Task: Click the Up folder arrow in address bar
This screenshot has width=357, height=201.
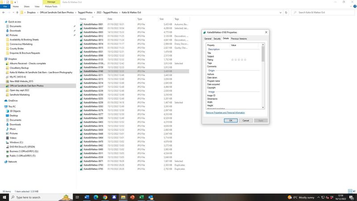Action: (x=17, y=13)
